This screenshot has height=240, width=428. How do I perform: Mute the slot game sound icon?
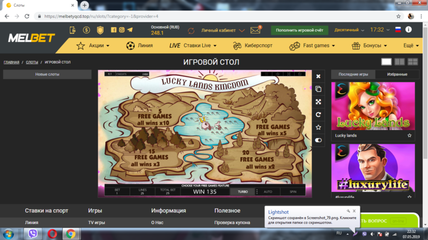pyautogui.click(x=278, y=74)
